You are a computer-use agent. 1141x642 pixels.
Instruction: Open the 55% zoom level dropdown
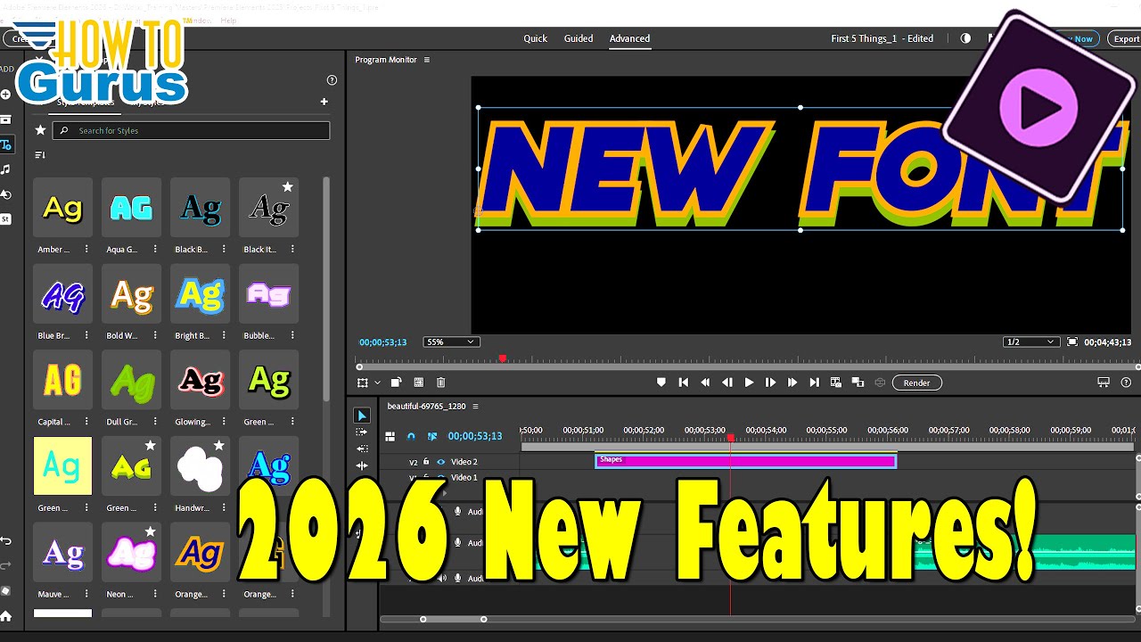click(x=451, y=342)
